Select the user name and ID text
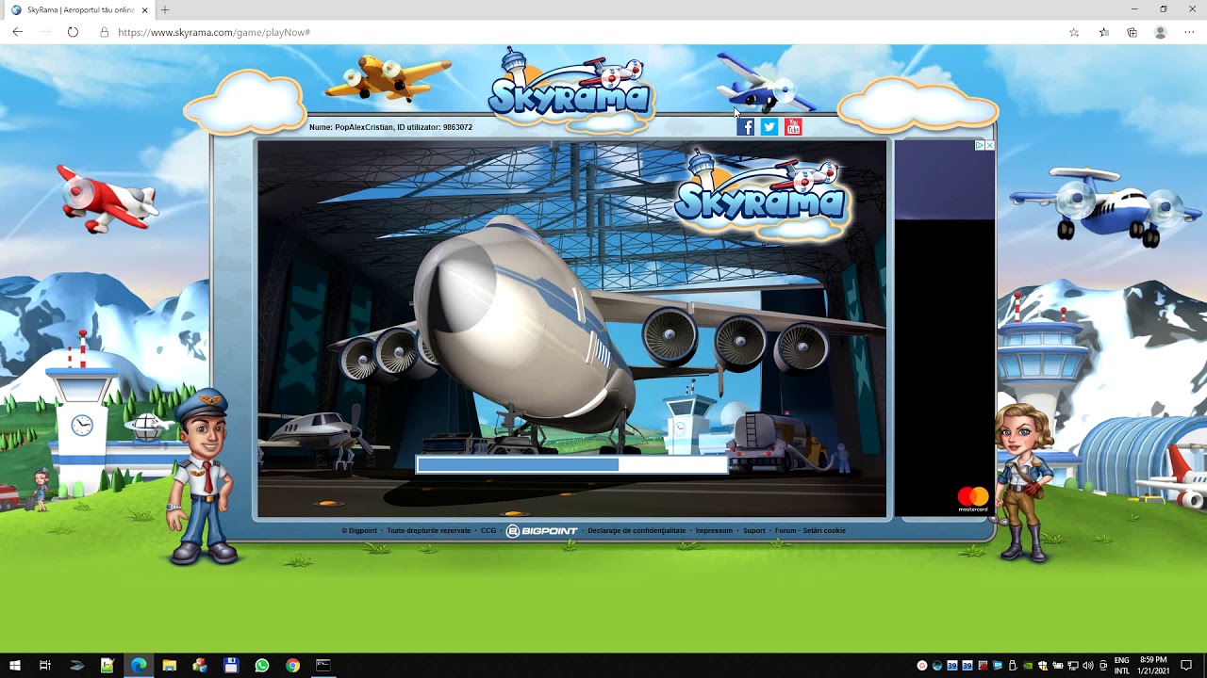This screenshot has height=678, width=1207. [x=390, y=127]
